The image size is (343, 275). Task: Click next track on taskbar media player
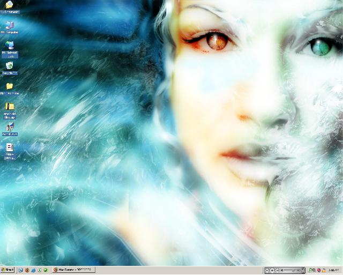point(278,270)
